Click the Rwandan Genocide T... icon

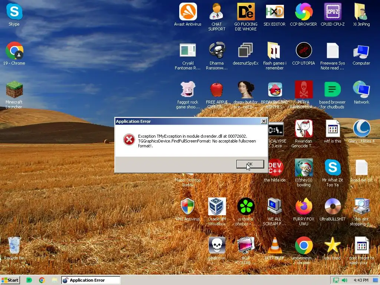[304, 129]
